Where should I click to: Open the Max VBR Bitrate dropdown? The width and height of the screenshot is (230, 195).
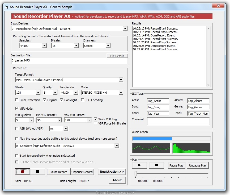[x=89, y=120]
